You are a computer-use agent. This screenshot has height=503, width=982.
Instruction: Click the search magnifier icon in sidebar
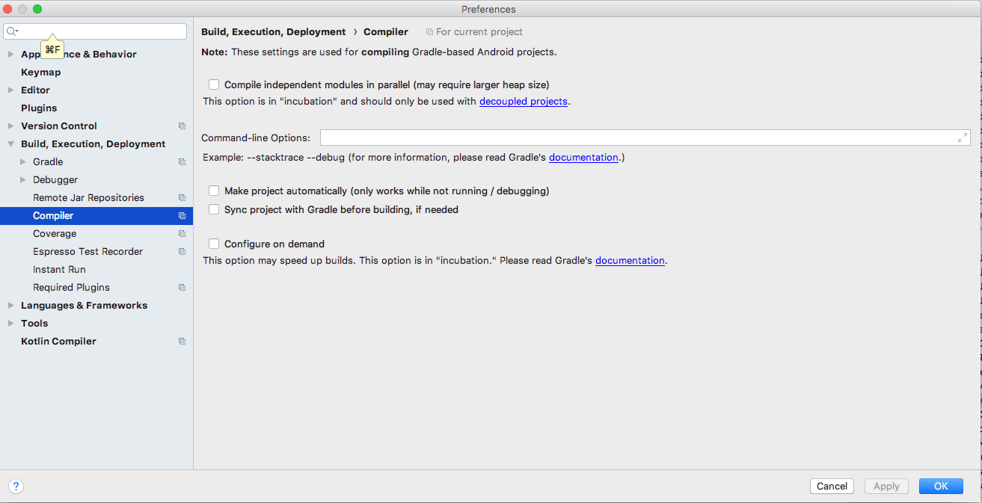(x=12, y=31)
